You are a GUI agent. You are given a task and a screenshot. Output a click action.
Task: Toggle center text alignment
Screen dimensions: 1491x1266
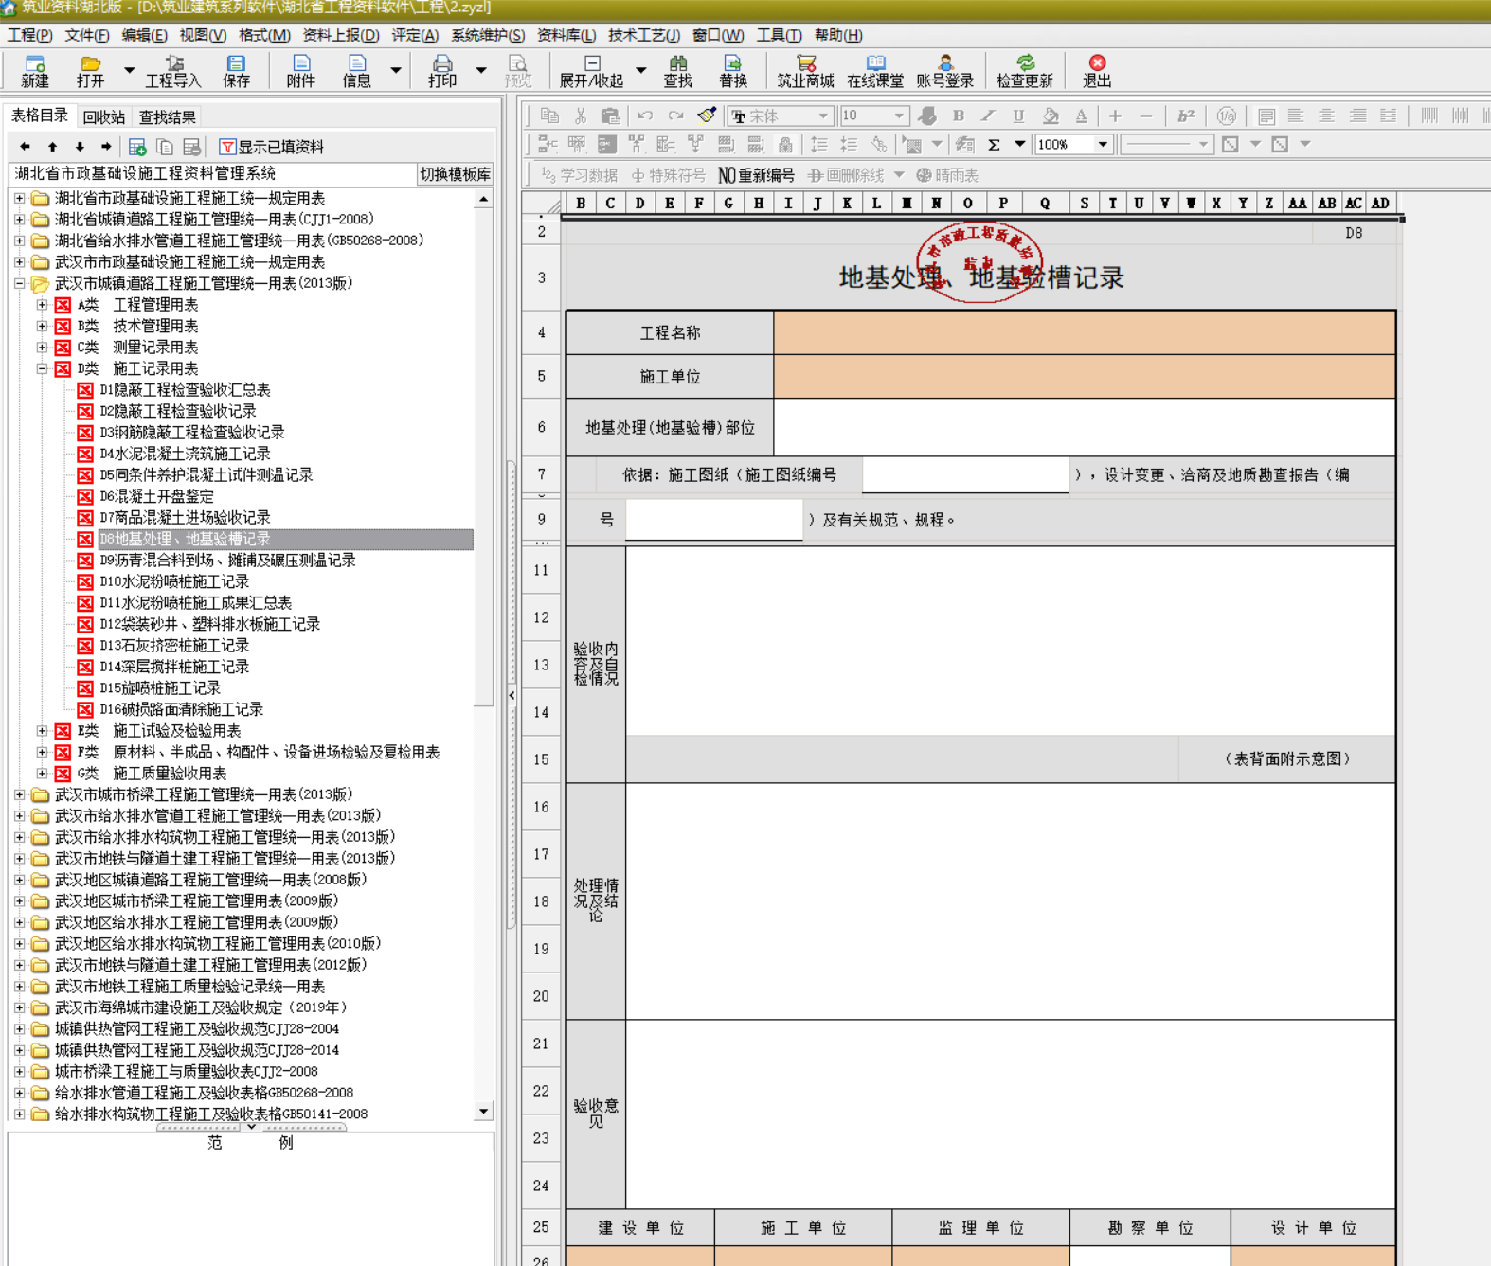coord(1326,116)
